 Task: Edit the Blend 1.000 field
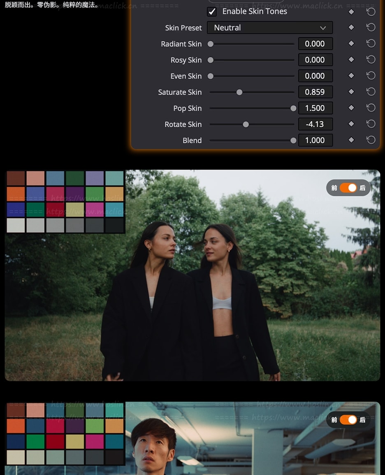[315, 140]
